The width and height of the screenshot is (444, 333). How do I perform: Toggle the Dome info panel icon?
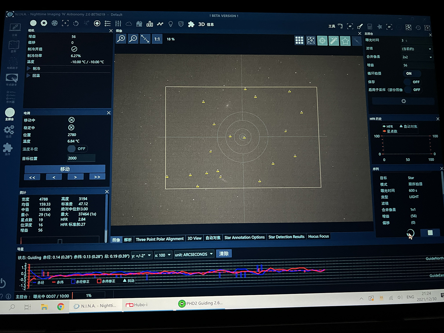[x=139, y=24]
